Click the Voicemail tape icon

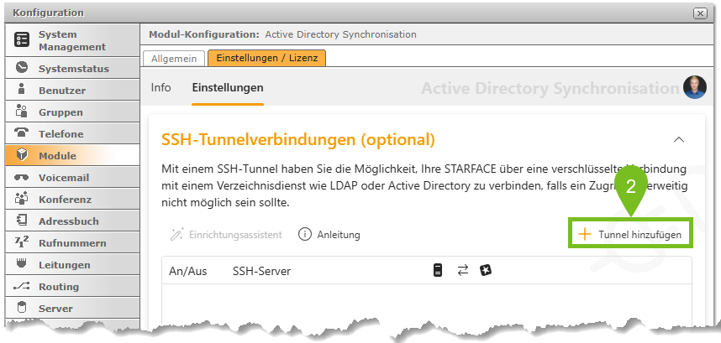pos(22,177)
